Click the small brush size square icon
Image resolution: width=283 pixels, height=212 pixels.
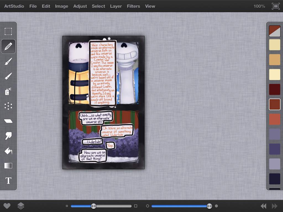coord(67,206)
